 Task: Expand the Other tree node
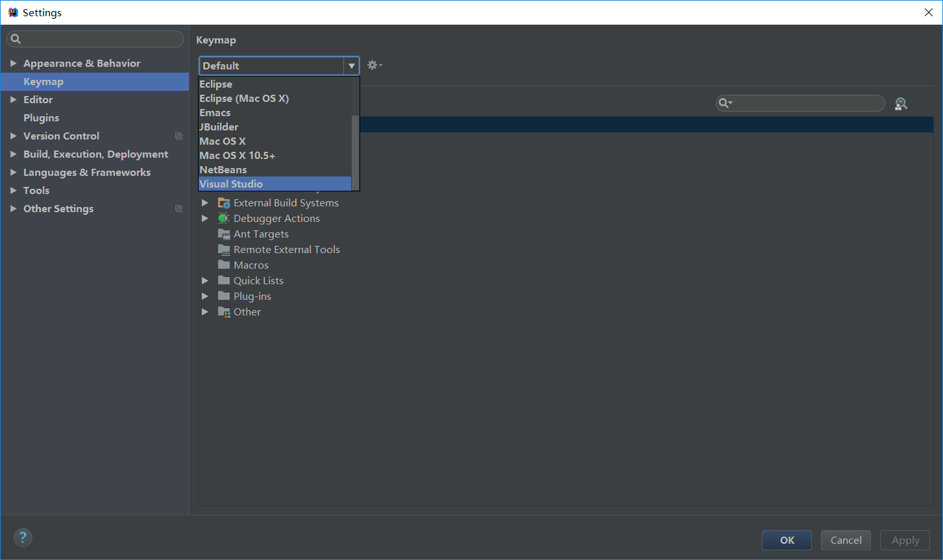coord(205,311)
